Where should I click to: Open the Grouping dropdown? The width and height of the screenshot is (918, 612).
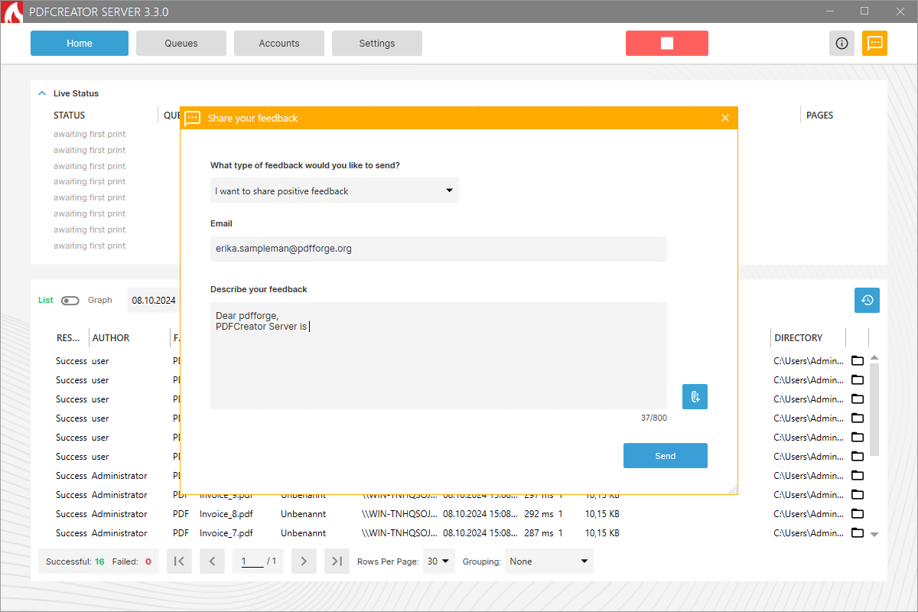[x=549, y=562]
